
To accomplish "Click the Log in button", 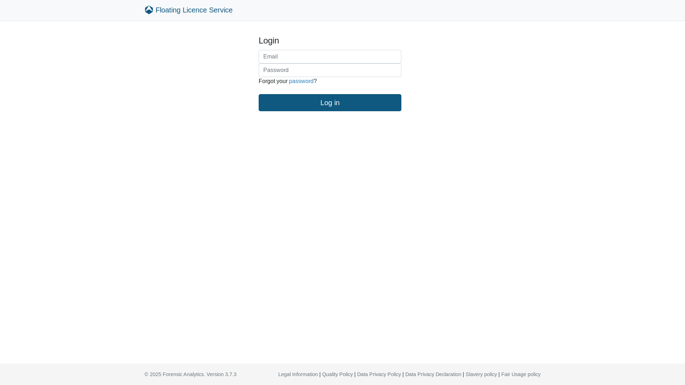I will [x=330, y=103].
